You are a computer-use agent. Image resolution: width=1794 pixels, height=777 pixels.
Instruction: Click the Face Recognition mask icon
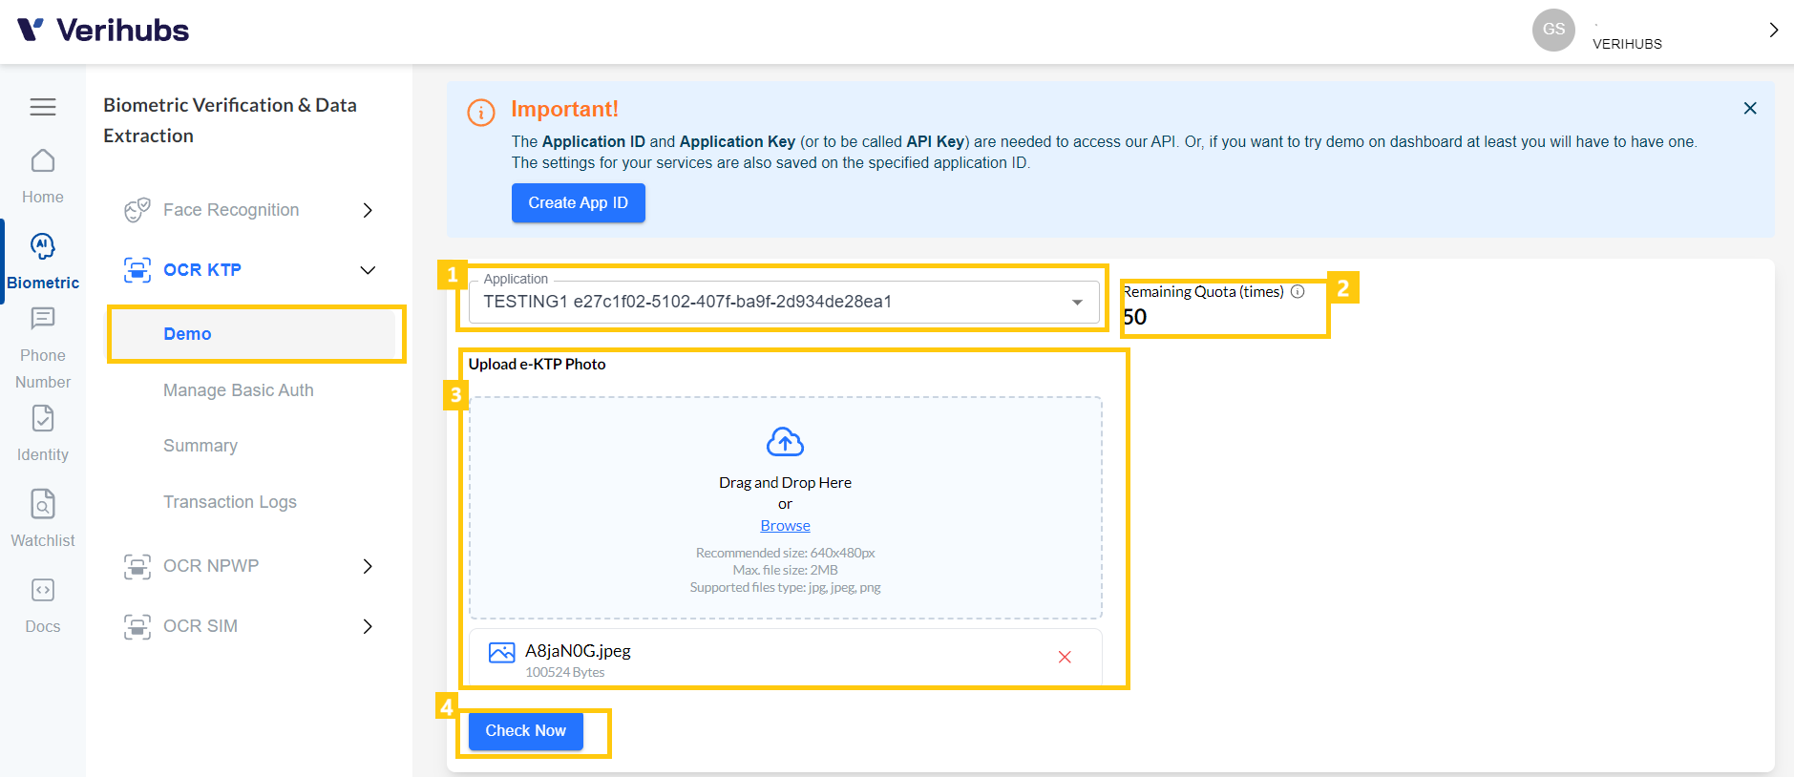pos(137,210)
